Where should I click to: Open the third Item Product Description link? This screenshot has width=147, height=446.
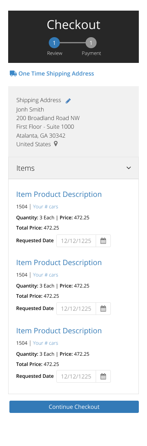pyautogui.click(x=59, y=331)
